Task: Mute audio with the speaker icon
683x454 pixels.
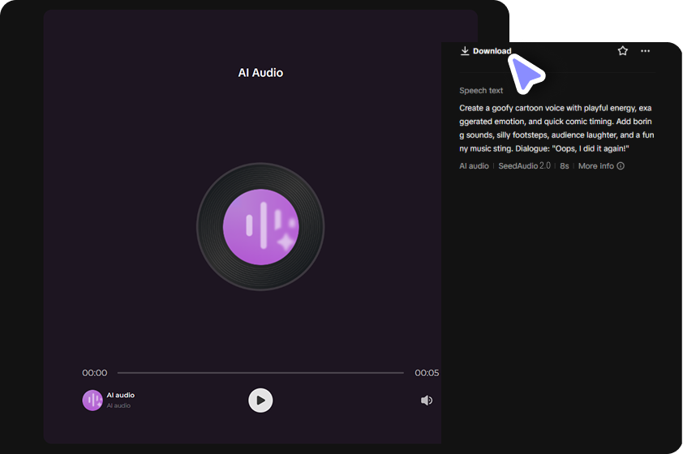Action: 427,400
